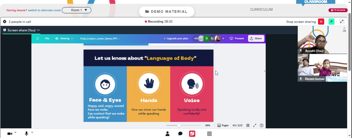
Task: Click the Share button in Canva
Action: 256,39
